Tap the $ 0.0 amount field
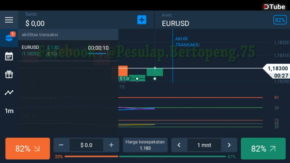This screenshot has width=290, height=163. [86, 145]
